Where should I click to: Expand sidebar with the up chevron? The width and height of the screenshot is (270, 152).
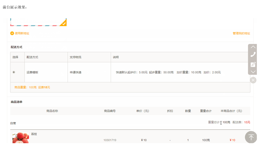(x=253, y=47)
